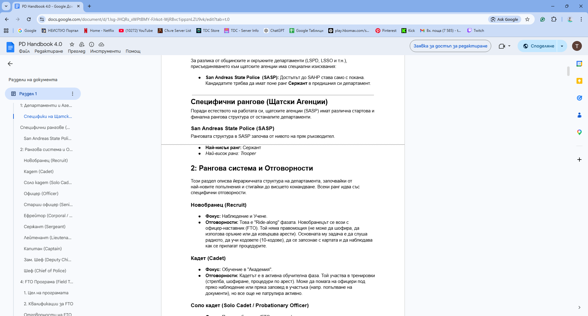This screenshot has width=588, height=316.
Task: Jump to Капитан (Captain) outline entry
Action: tap(43, 249)
